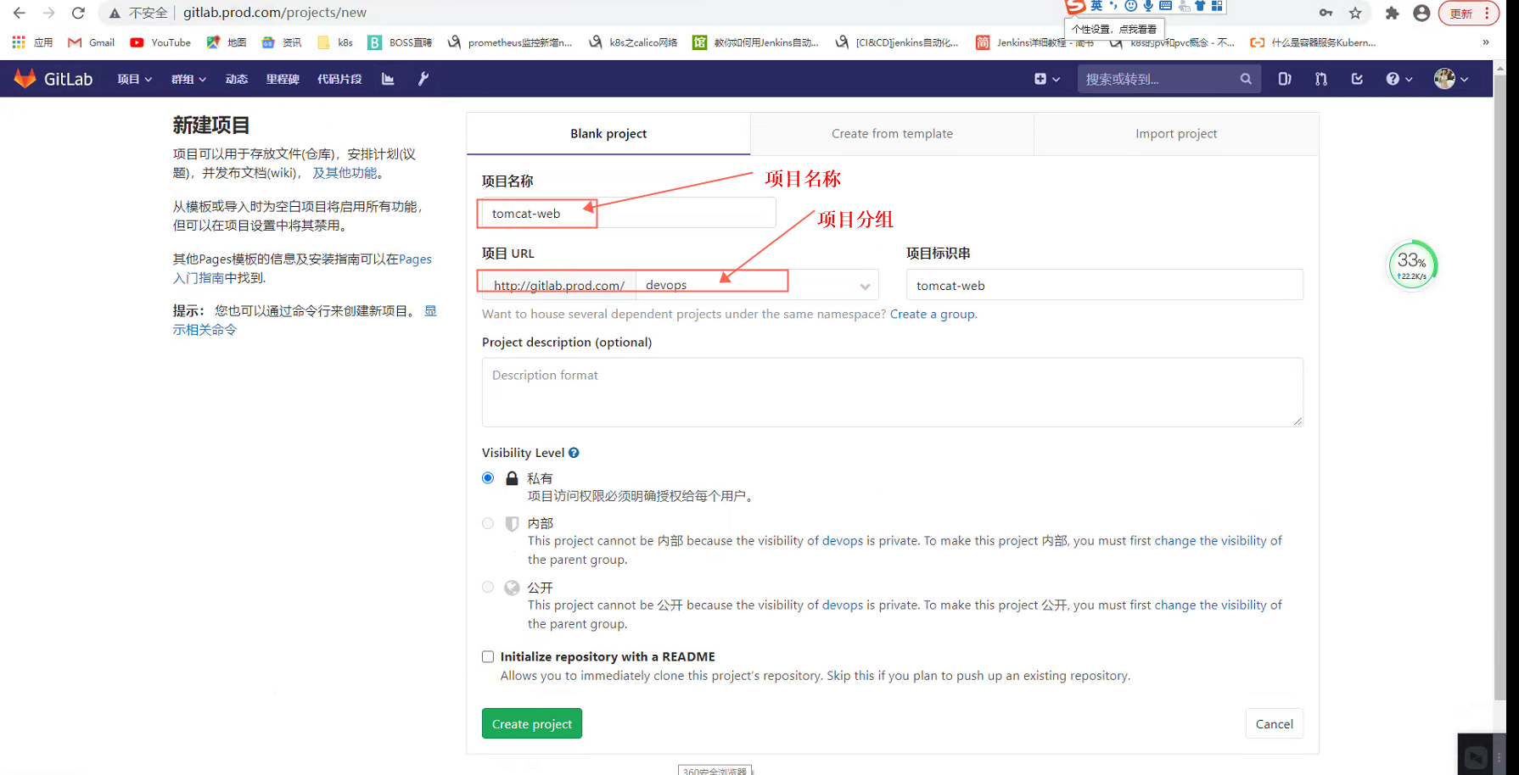Open the apps grid bookmark
This screenshot has width=1519, height=775.
(32, 42)
